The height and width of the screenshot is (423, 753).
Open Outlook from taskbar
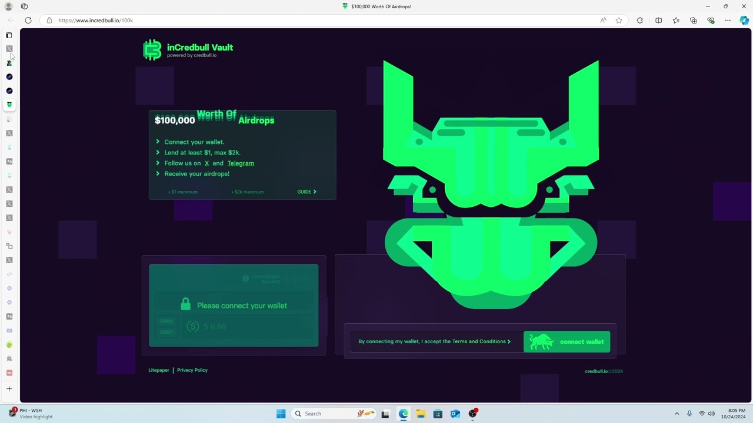click(455, 414)
